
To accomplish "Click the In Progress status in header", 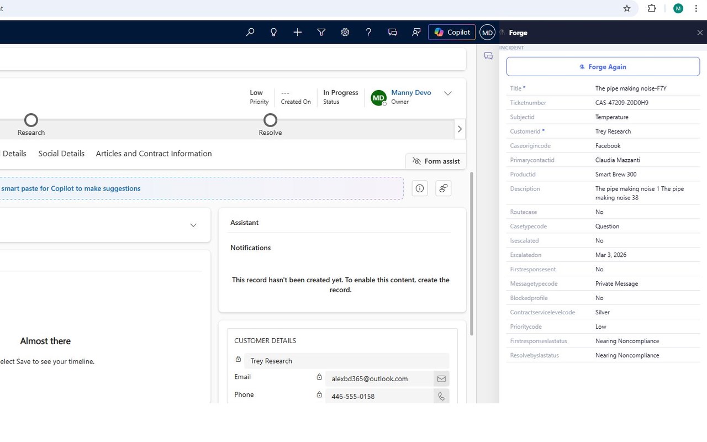I will [341, 93].
